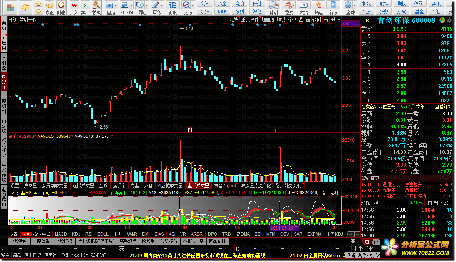
Task: Toggle 重大事件 major events markers
Action: (250, 20)
